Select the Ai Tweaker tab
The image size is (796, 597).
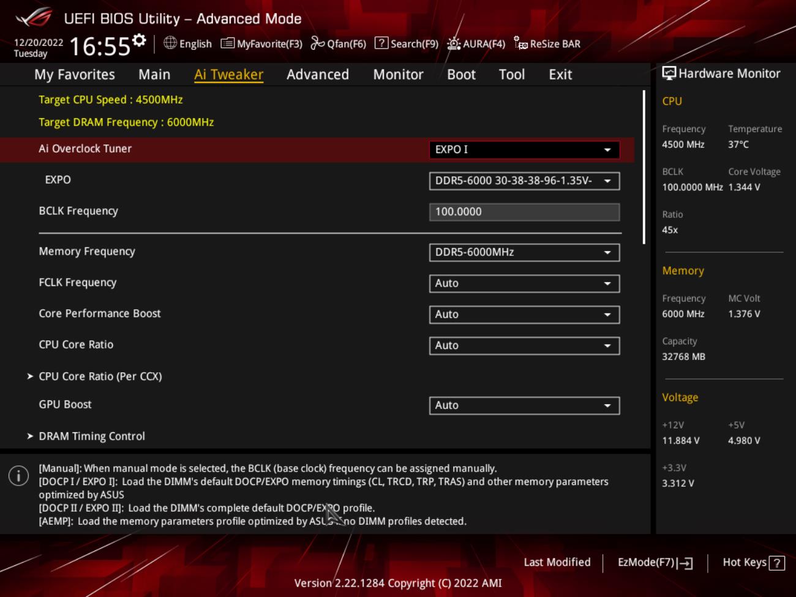coord(228,75)
